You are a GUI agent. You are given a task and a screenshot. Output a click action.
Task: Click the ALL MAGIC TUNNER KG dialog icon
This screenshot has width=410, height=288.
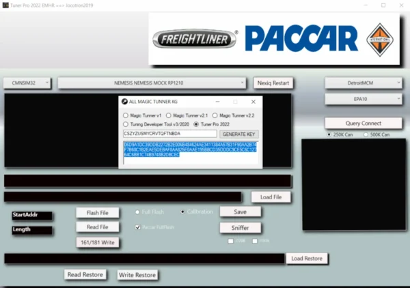pos(125,102)
